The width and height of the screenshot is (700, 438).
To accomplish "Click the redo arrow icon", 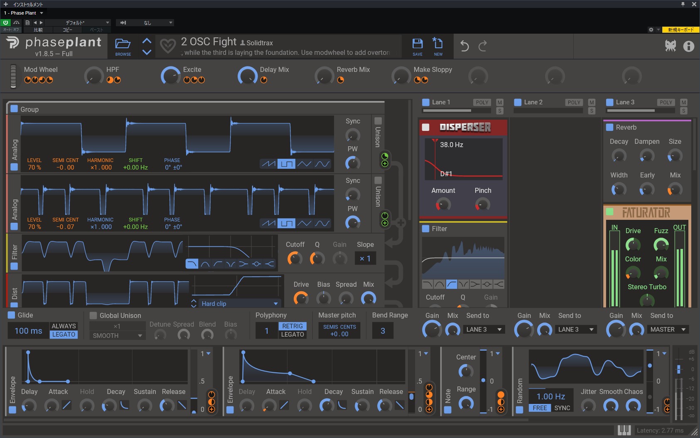I will click(x=482, y=46).
